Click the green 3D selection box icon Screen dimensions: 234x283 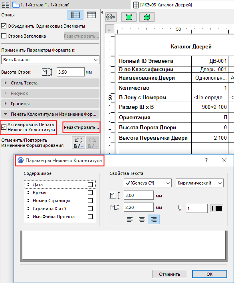(x=147, y=17)
